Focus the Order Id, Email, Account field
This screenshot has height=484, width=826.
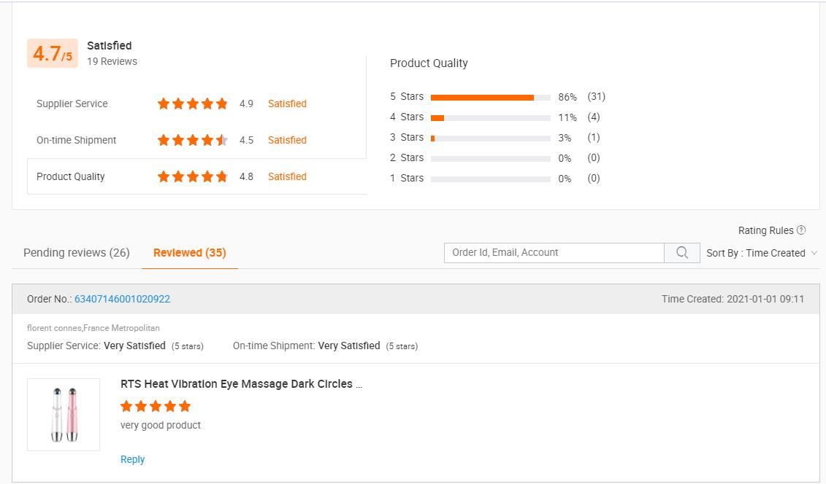(x=554, y=253)
